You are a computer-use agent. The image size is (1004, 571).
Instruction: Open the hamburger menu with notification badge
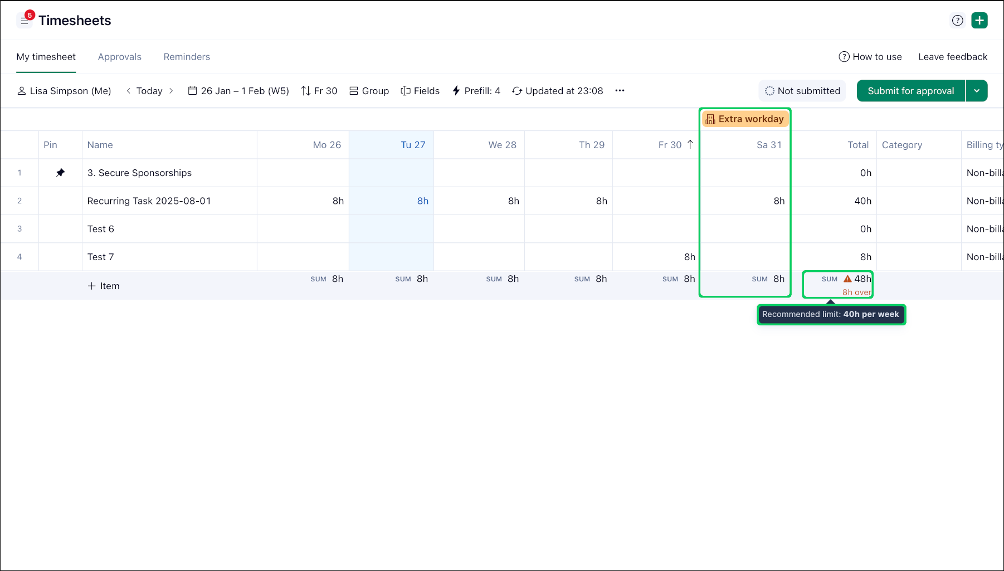(25, 21)
